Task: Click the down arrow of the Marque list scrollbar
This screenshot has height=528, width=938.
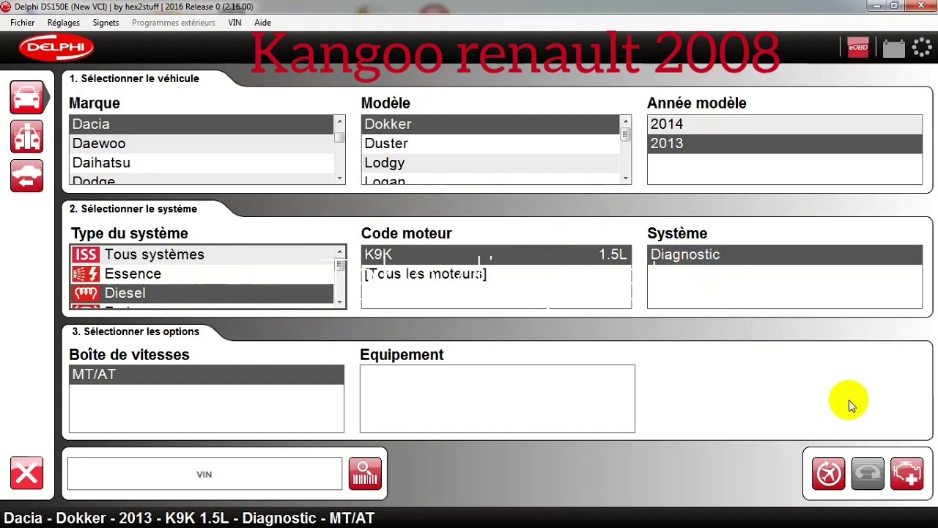Action: coord(339,178)
